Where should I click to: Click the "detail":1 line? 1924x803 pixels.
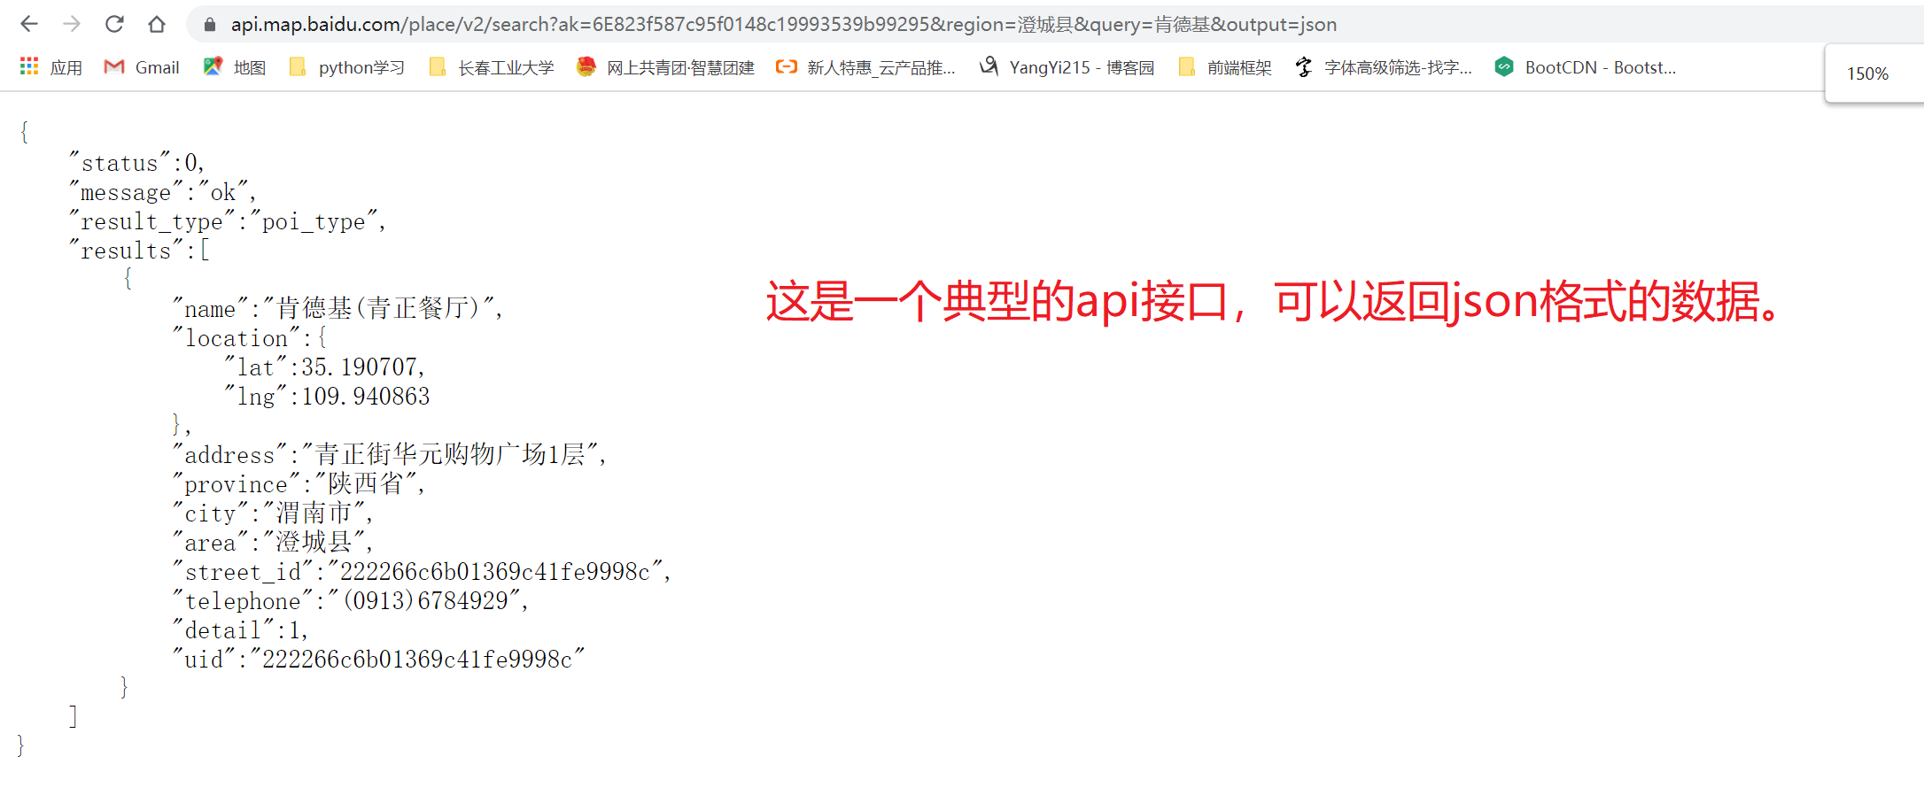click(240, 629)
